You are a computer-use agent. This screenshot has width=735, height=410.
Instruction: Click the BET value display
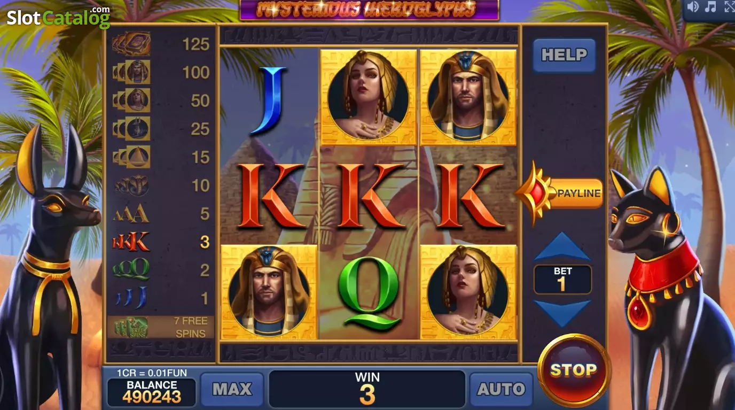tap(562, 280)
